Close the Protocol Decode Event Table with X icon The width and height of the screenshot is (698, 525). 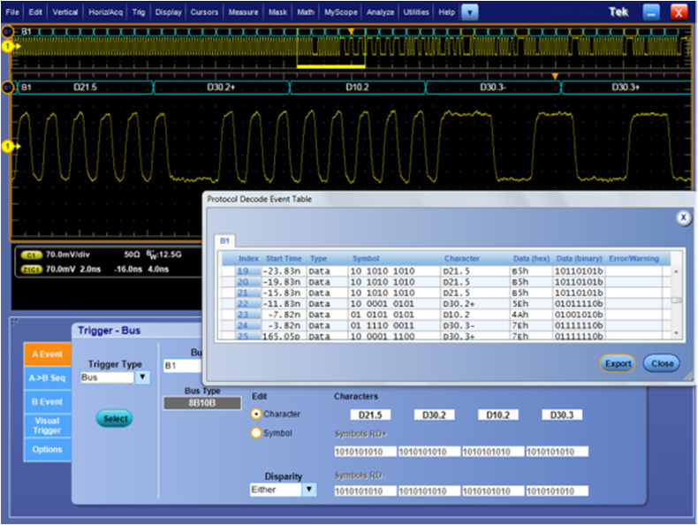tap(682, 217)
